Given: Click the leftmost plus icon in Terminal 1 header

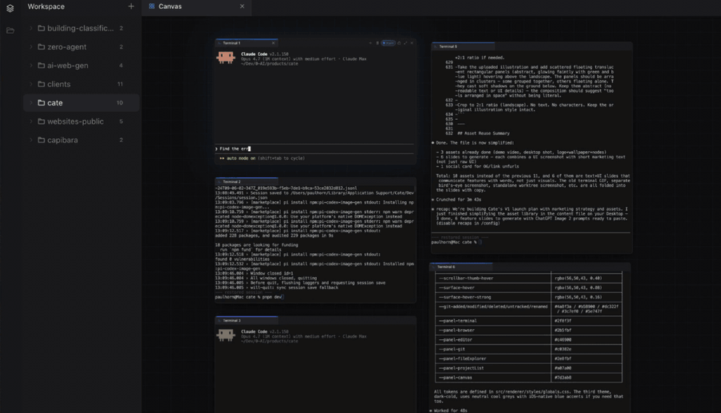Looking at the screenshot, I should point(370,43).
